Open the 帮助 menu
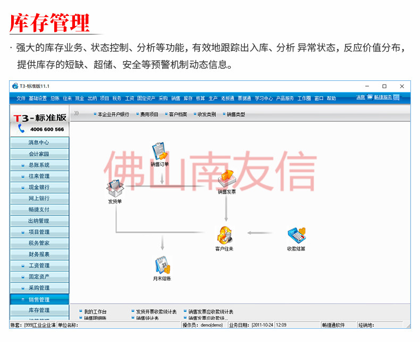 pos(331,98)
